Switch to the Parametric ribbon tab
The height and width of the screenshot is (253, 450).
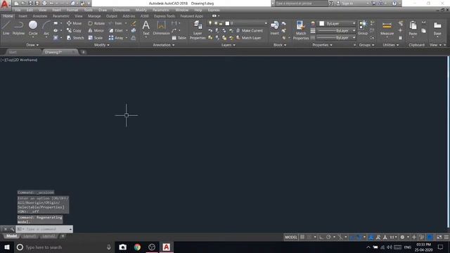click(x=61, y=16)
